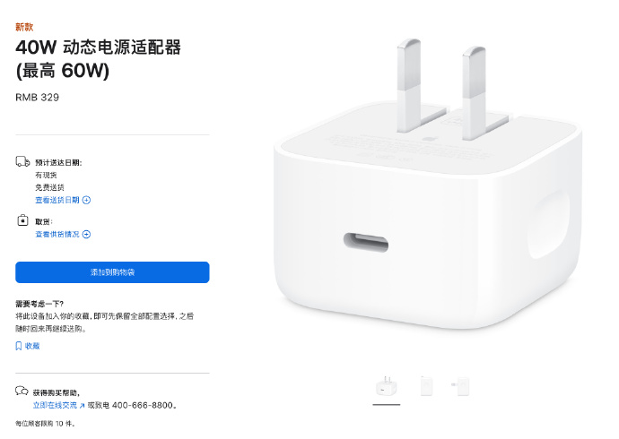Select the second side-view adapter thumbnail

click(426, 386)
